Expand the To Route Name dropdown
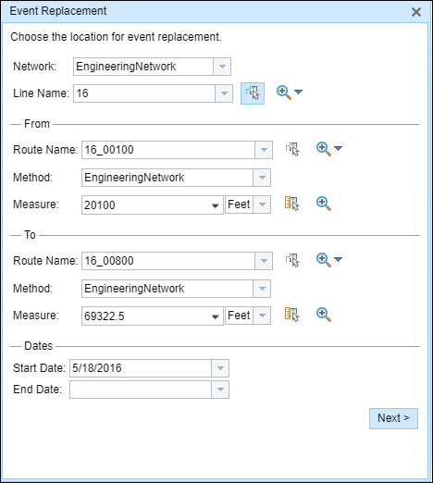 264,261
